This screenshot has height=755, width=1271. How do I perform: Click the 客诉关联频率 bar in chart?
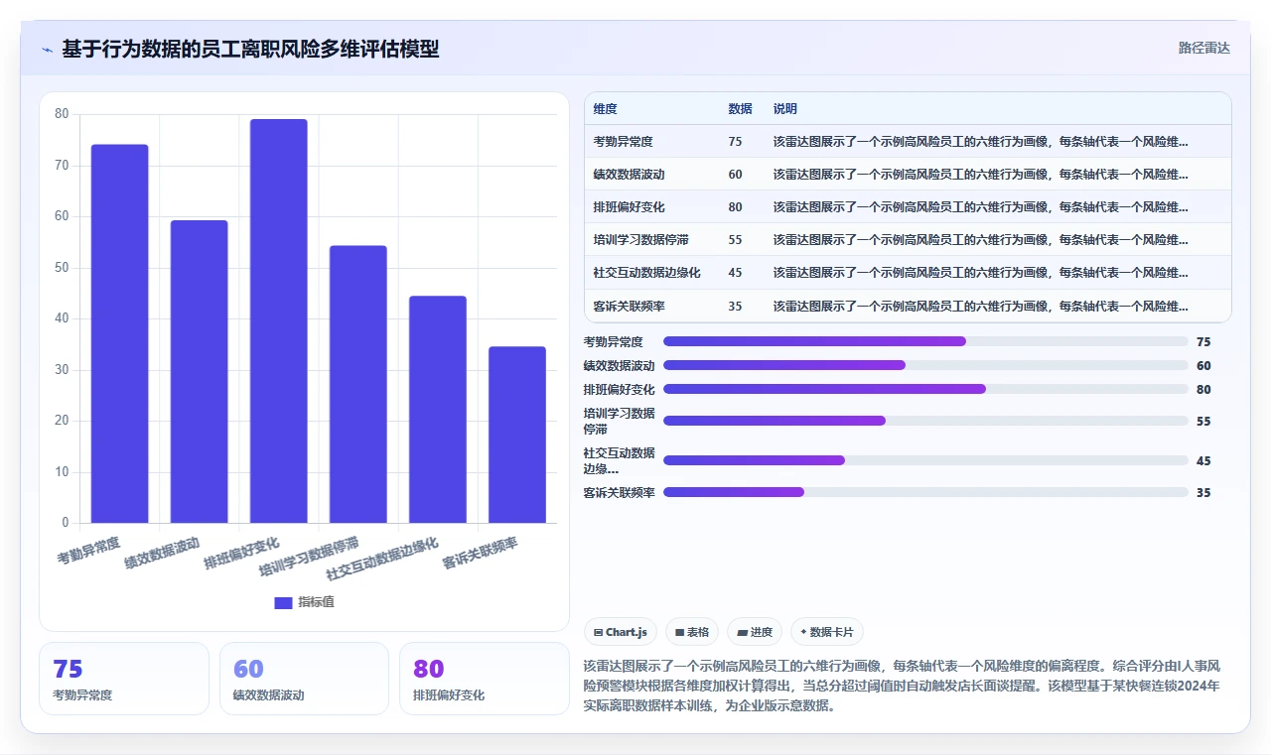pyautogui.click(x=517, y=435)
